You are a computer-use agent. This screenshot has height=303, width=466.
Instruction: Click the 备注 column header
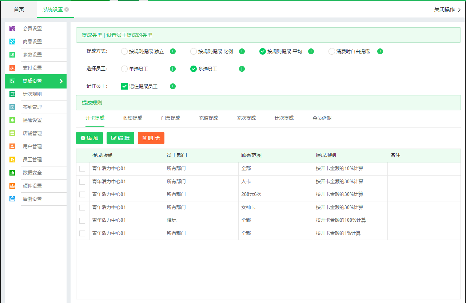pyautogui.click(x=395, y=155)
